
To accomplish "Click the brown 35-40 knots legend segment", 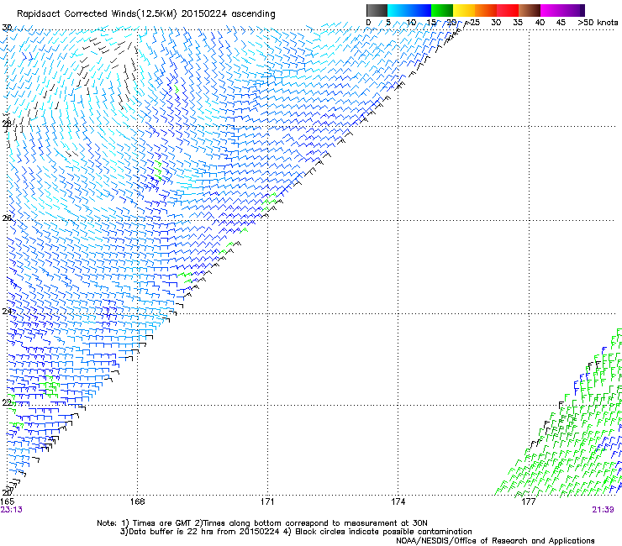I will 530,10.
